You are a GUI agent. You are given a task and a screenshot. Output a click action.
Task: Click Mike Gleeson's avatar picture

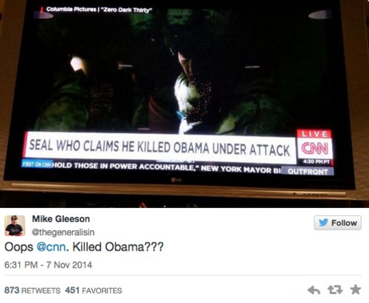15,226
